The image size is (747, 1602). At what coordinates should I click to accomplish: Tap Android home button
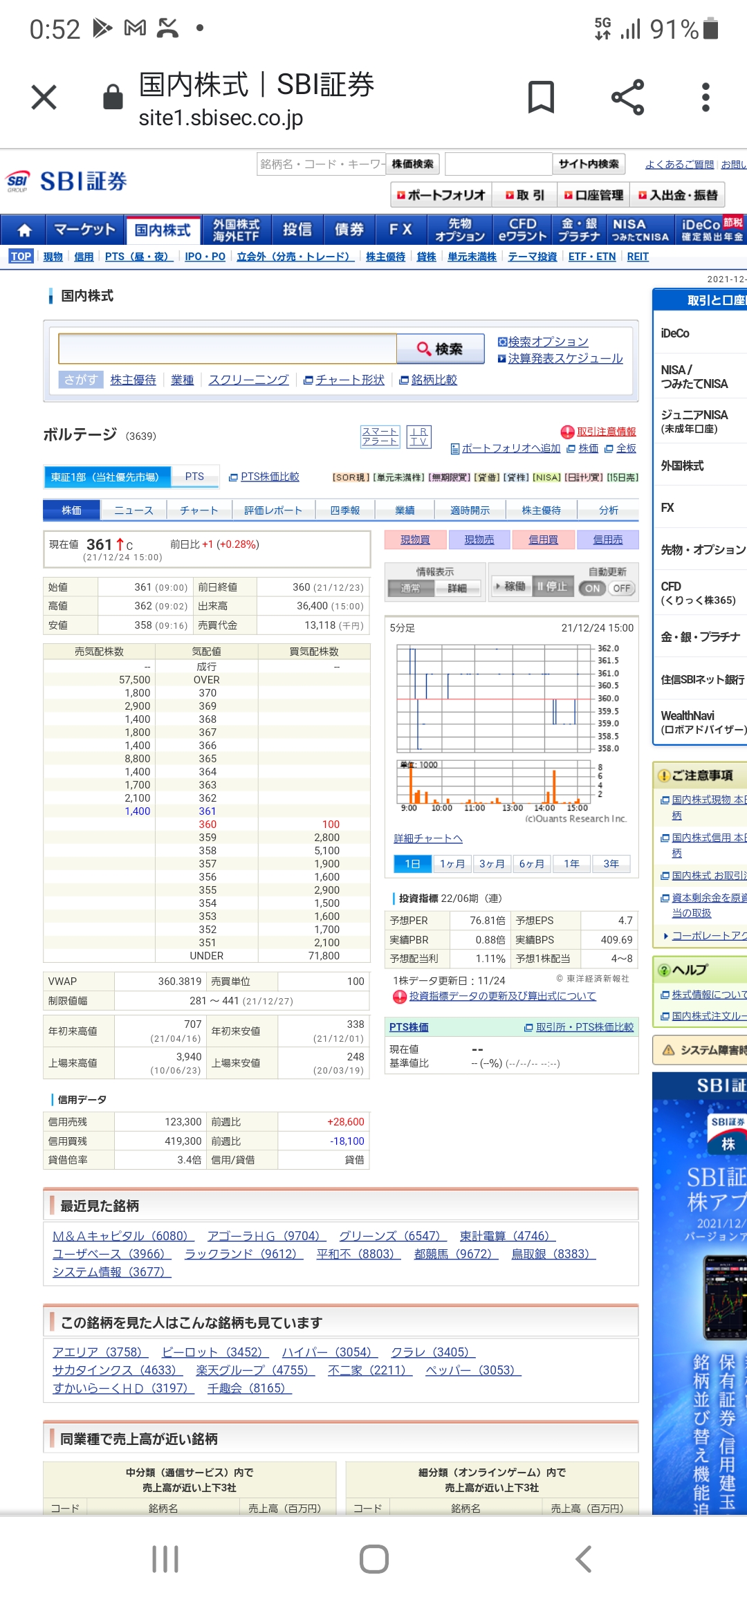[x=373, y=1559]
